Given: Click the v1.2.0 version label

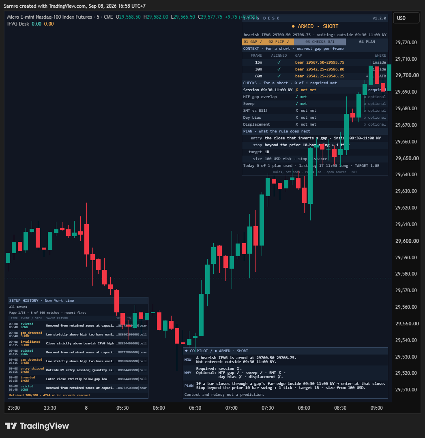Looking at the screenshot, I should point(379,18).
